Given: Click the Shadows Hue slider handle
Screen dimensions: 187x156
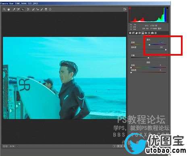Looking at the screenshot, I should (x=131, y=68).
